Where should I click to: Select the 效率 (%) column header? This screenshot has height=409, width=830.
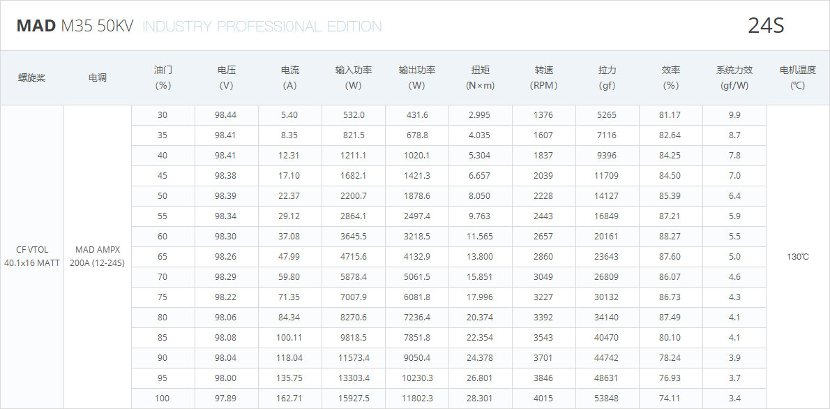pyautogui.click(x=671, y=78)
